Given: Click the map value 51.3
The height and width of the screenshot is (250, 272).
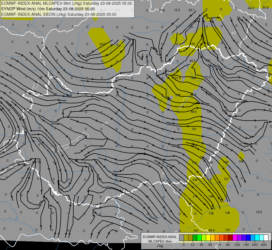Looking at the screenshot, I should click(178, 78).
